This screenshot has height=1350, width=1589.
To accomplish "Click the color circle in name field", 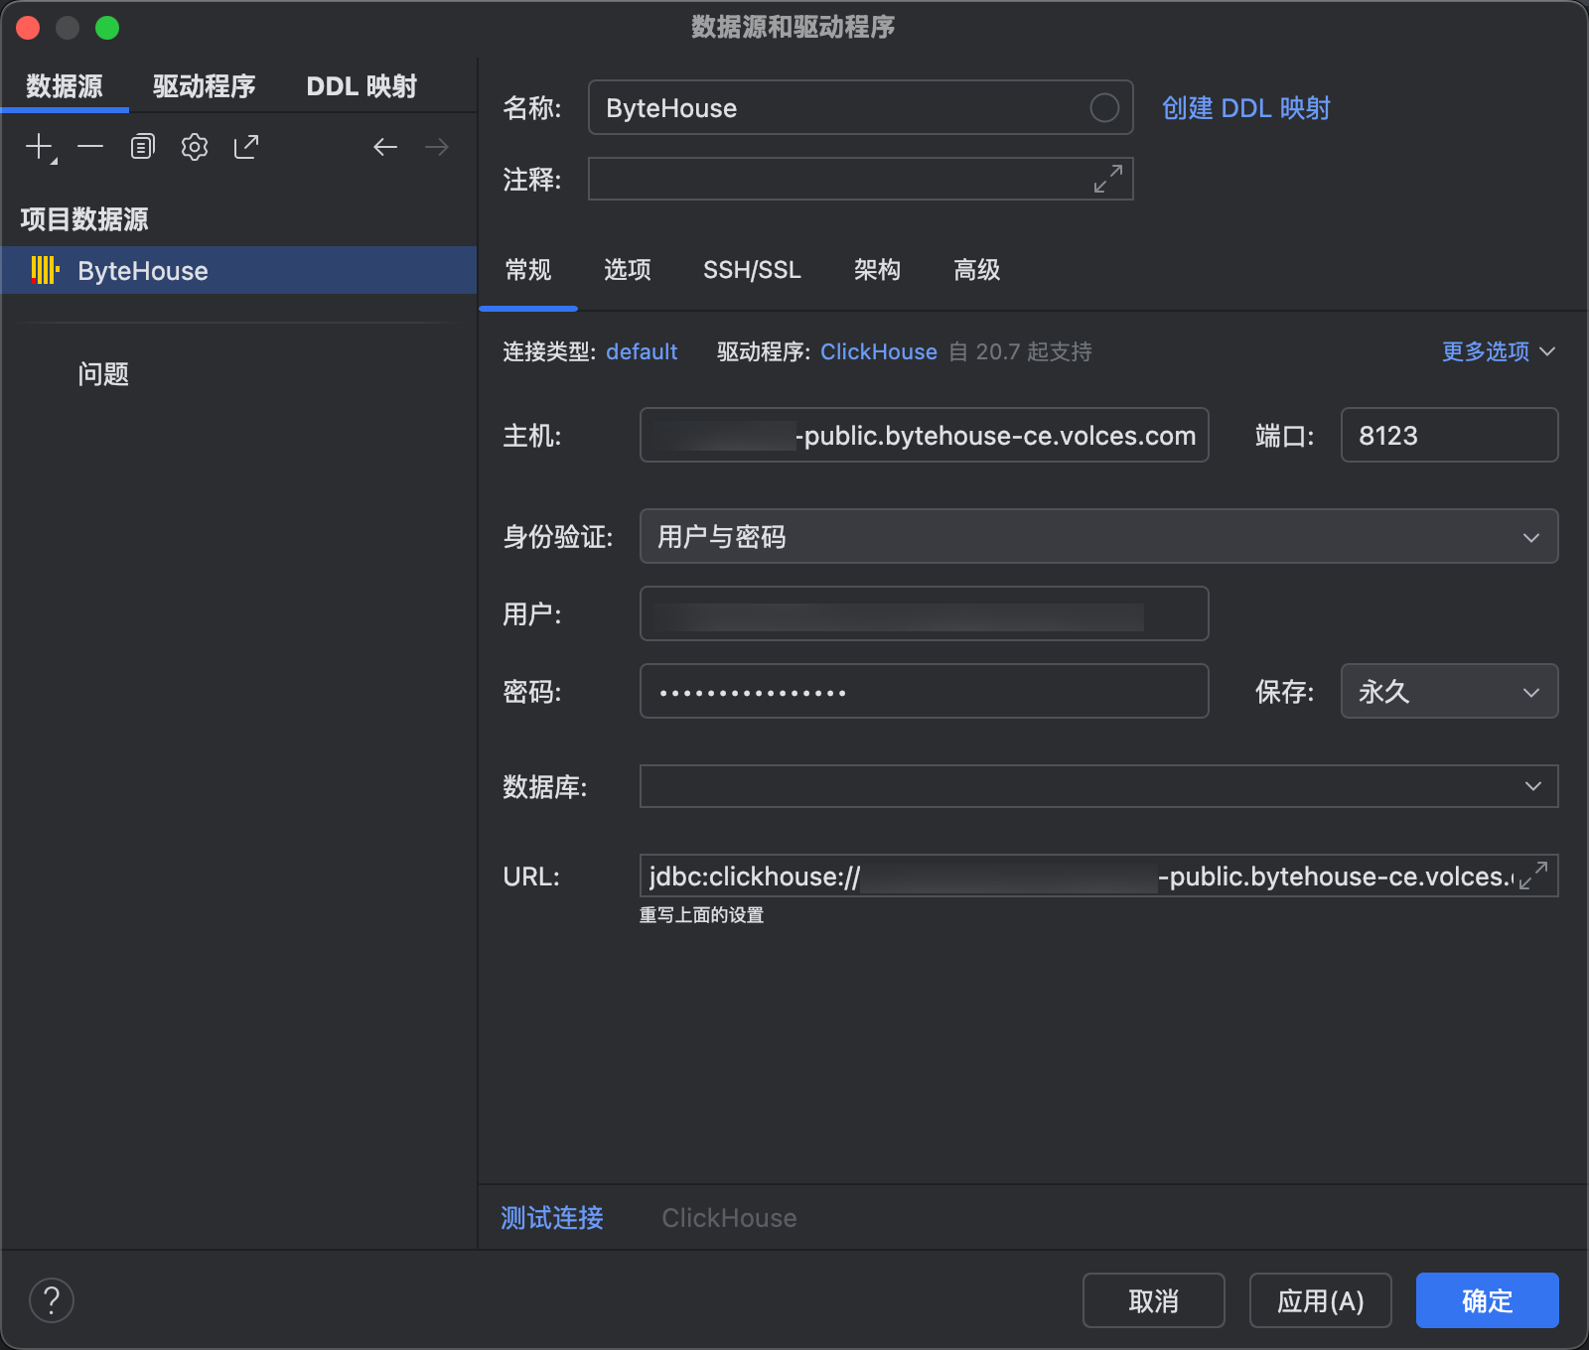I will point(1104,108).
